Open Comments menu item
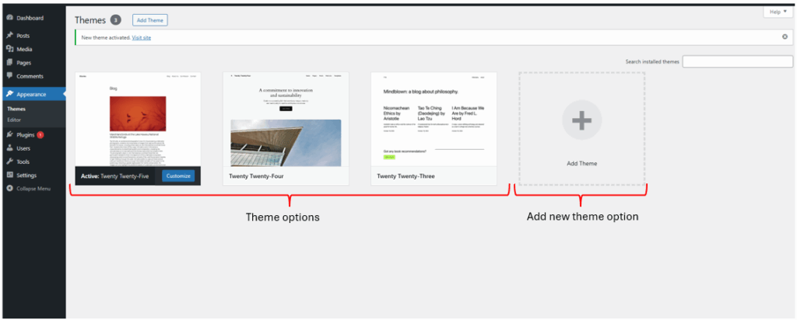 33,76
